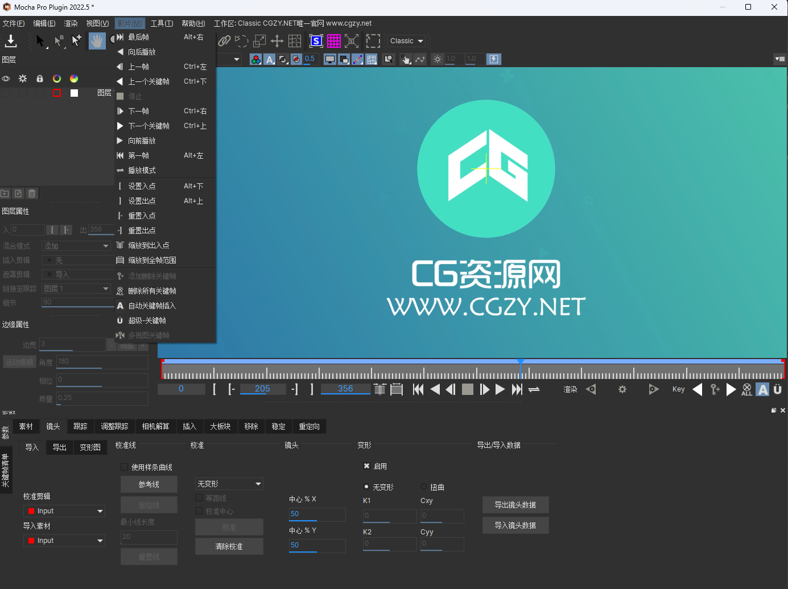Choose 缩放到全帧范围 menu entry

[x=165, y=260]
